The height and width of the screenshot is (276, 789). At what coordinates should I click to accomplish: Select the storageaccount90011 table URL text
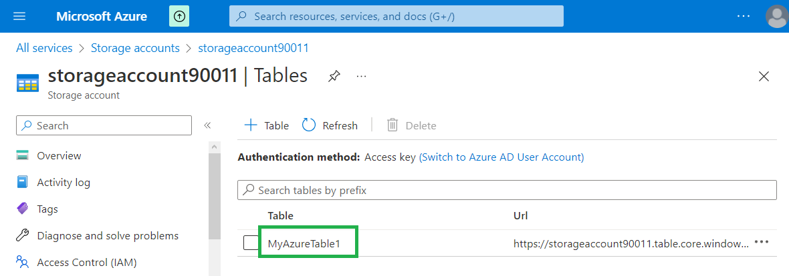[x=631, y=244]
